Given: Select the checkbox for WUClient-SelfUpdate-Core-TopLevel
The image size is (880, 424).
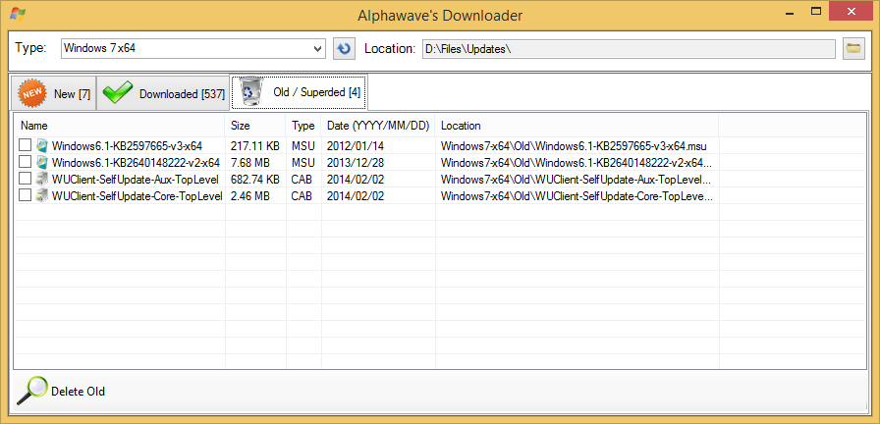Looking at the screenshot, I should click(25, 196).
